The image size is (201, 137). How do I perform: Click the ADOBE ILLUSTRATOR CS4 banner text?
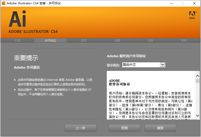coord(33,32)
